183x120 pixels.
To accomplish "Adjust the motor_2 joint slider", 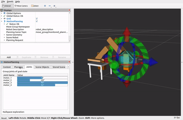I will click(42, 80).
